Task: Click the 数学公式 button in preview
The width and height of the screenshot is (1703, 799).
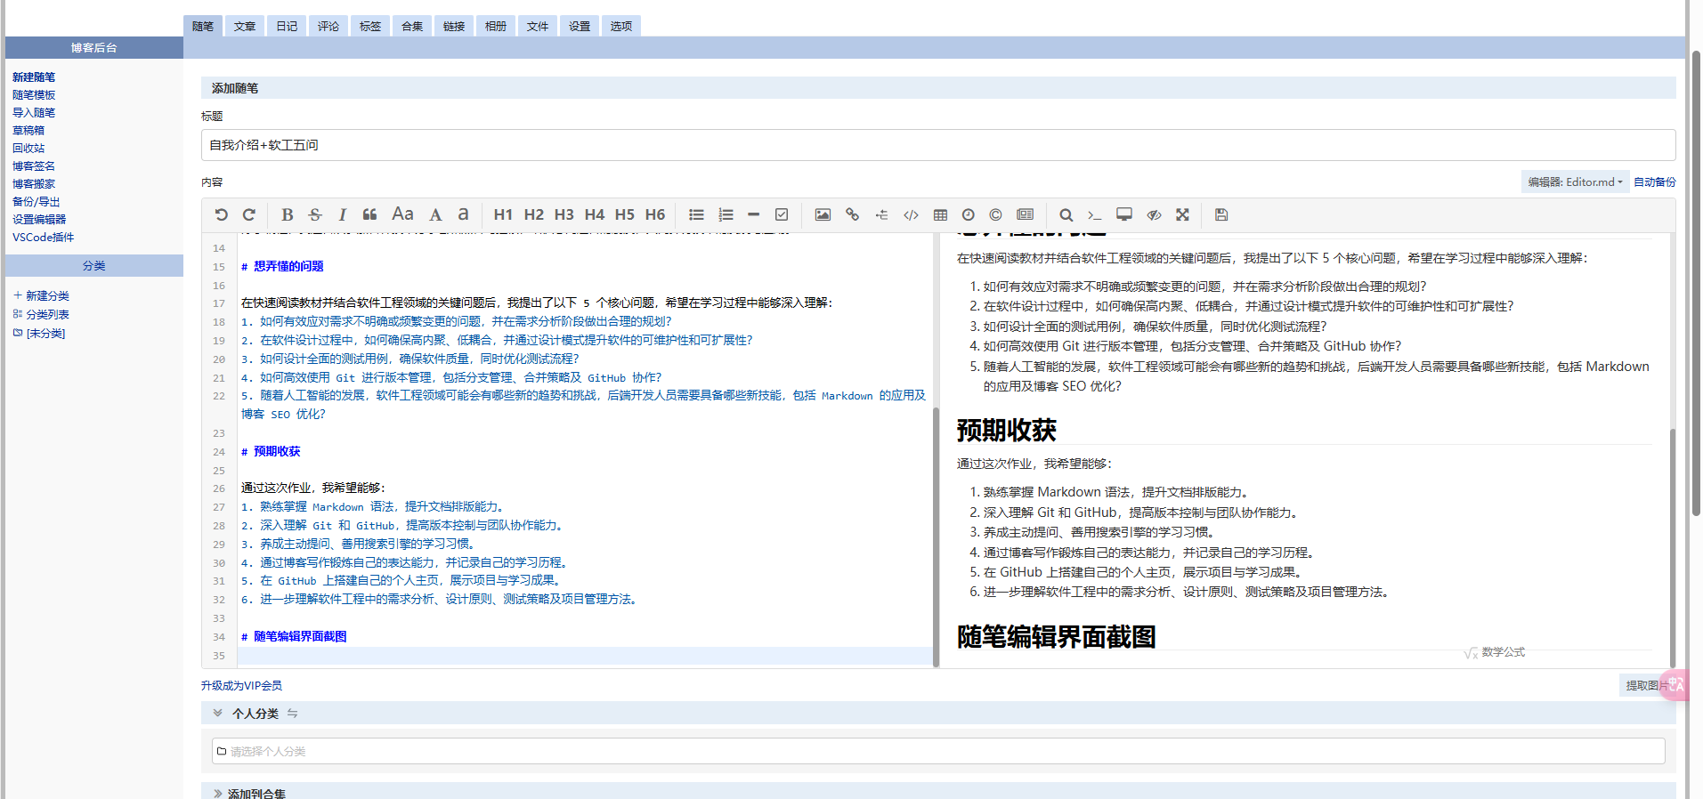Action: coord(1495,652)
